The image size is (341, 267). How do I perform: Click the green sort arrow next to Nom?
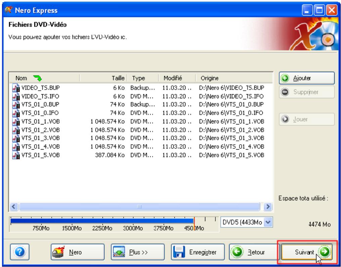37,78
